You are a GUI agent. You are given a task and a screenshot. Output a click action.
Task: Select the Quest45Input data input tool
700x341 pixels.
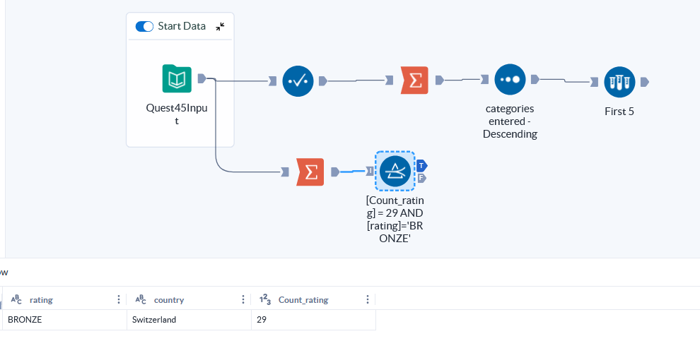[x=177, y=79]
